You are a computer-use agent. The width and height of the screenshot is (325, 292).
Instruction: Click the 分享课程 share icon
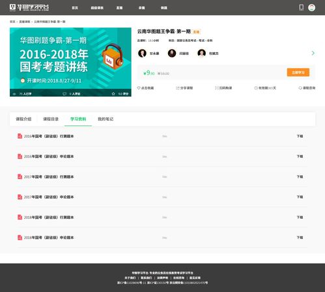[178, 88]
